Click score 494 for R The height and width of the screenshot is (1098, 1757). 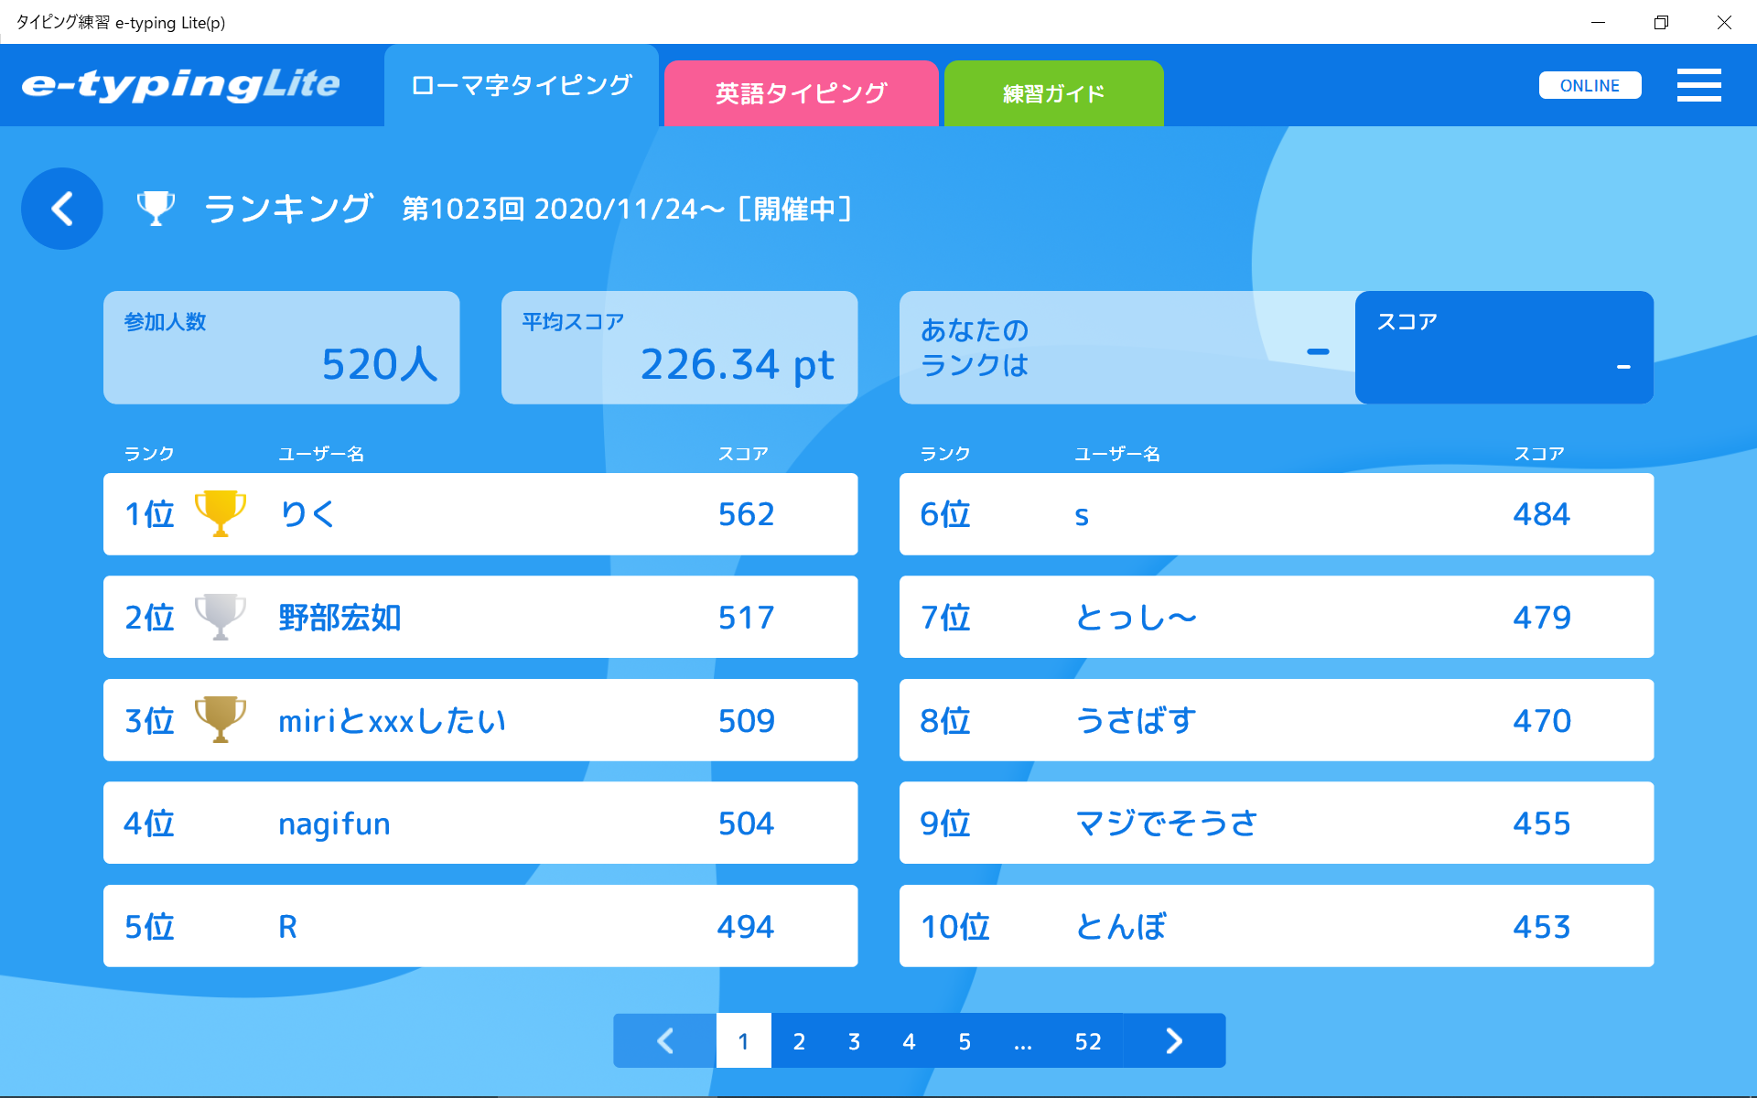[746, 927]
